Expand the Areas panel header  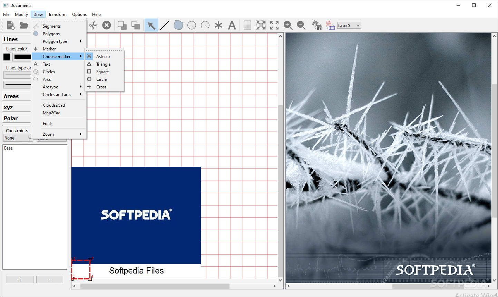[x=17, y=96]
